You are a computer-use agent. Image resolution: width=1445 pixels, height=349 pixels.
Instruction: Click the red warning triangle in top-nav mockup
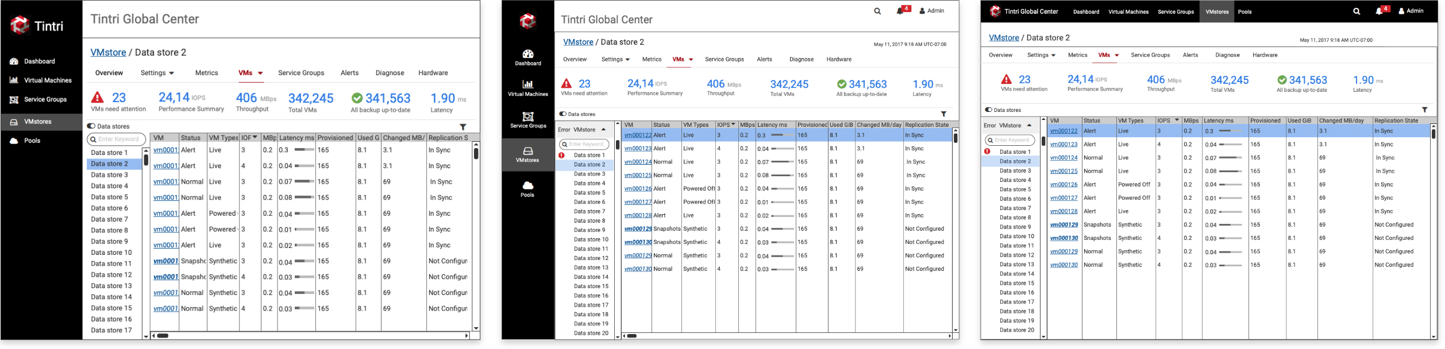pyautogui.click(x=1006, y=79)
